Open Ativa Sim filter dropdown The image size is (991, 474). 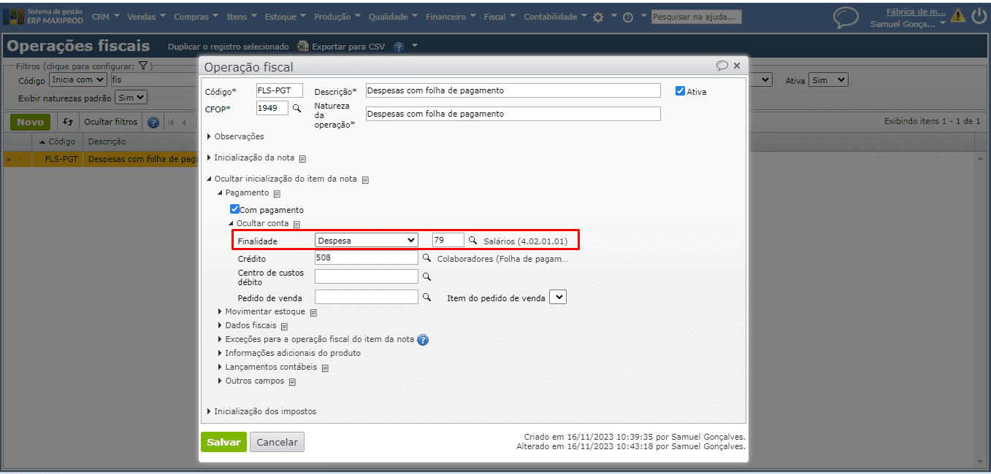(828, 79)
